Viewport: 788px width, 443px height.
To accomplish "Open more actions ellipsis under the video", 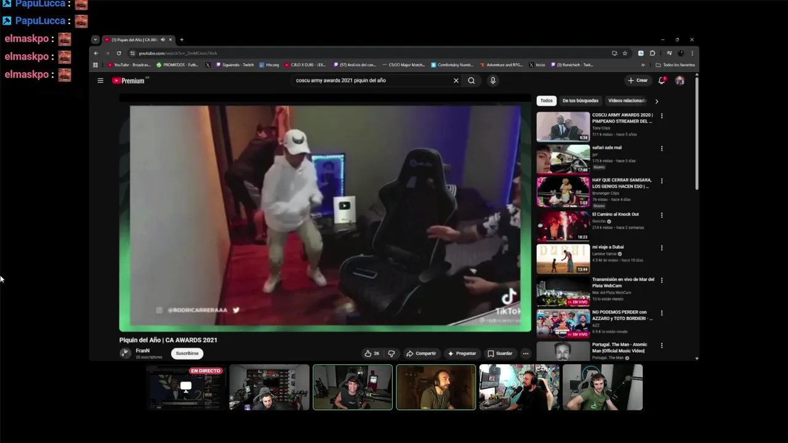I will (525, 353).
